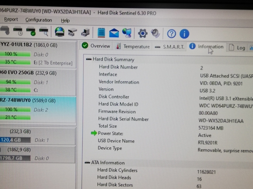Click the 35 °C temperature bar

click(15, 62)
